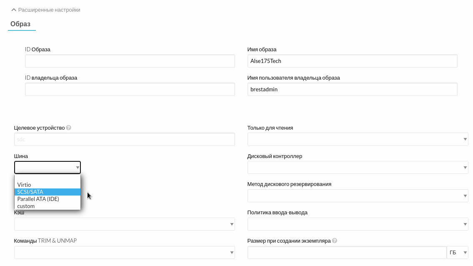Open the Команды TRIM & UNMAP dropdown
Image resolution: width=473 pixels, height=266 pixels.
(124, 252)
